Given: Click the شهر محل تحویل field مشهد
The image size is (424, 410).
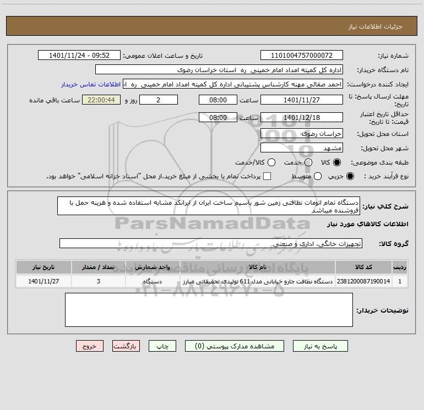Looking at the screenshot, I should (302, 148).
